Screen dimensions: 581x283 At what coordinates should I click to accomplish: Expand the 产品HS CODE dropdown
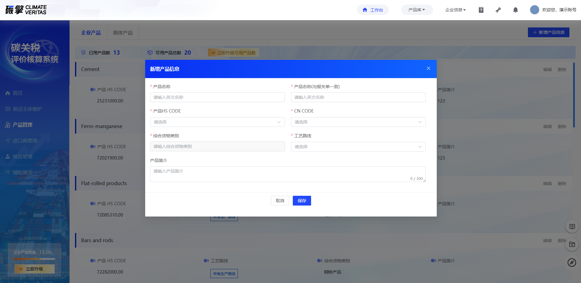pyautogui.click(x=217, y=122)
